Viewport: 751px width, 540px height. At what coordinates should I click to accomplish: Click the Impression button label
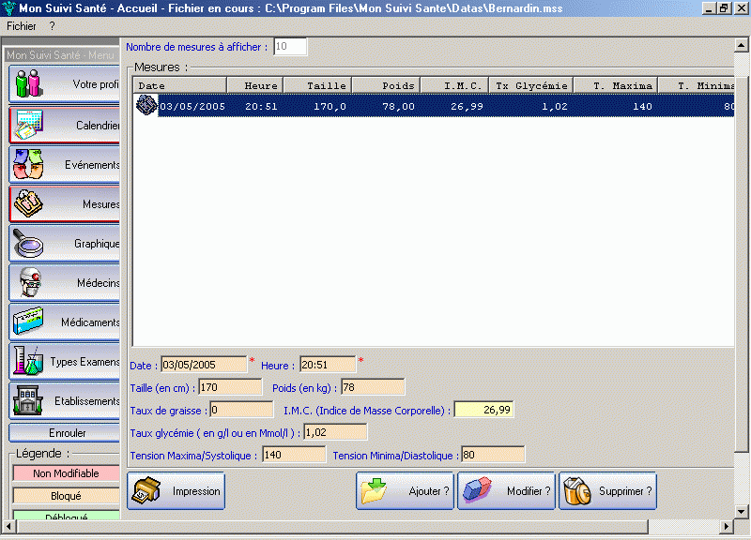tap(196, 491)
